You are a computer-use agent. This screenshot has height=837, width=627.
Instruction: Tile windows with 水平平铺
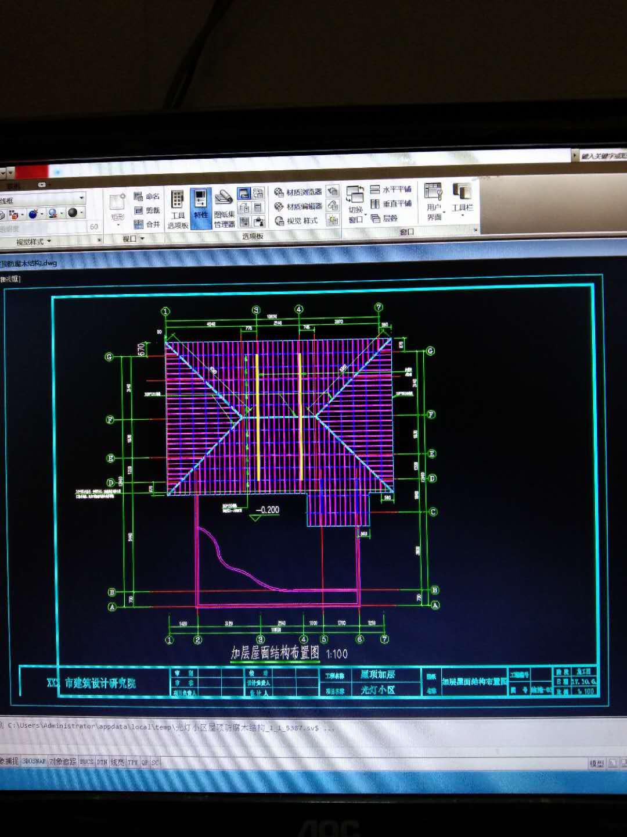391,189
